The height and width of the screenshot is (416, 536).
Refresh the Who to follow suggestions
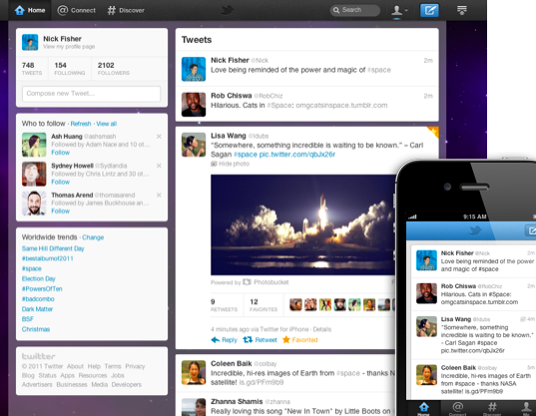[81, 124]
